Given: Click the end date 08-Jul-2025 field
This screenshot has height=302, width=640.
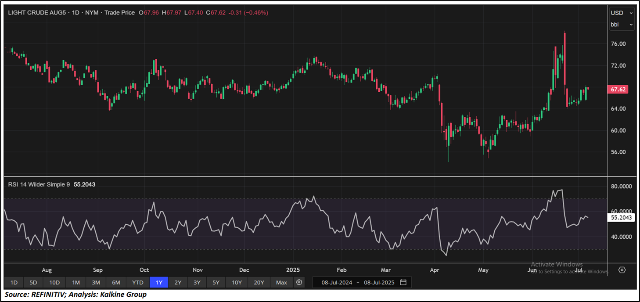Looking at the screenshot, I should coord(379,282).
